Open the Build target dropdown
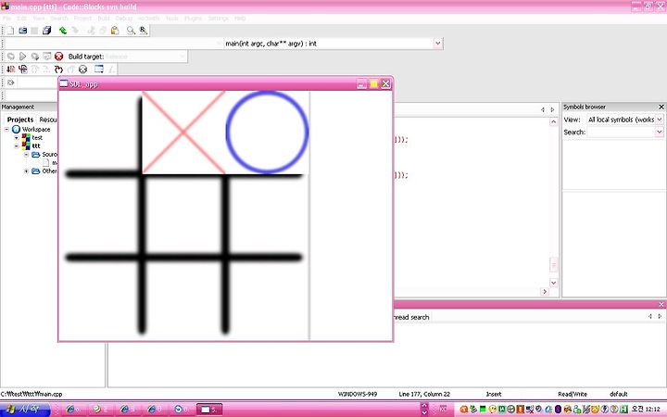This screenshot has height=417, width=667. tap(145, 57)
